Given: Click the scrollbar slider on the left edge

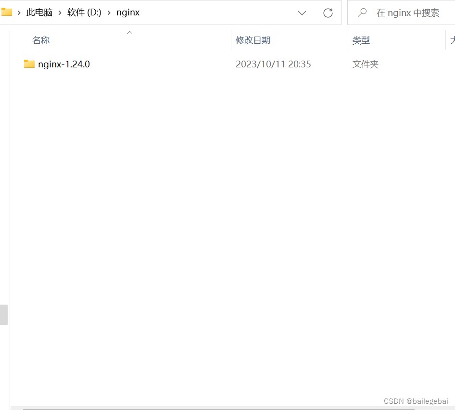Looking at the screenshot, I should pyautogui.click(x=4, y=315).
